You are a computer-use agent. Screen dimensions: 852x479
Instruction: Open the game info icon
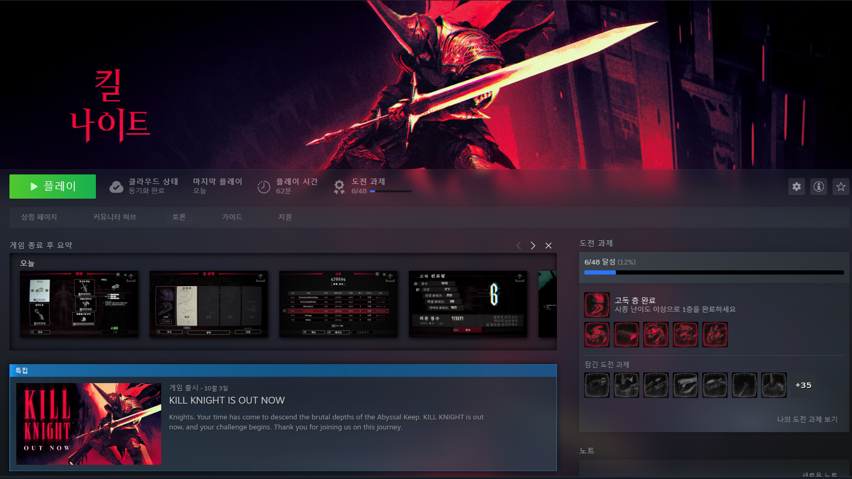click(819, 187)
